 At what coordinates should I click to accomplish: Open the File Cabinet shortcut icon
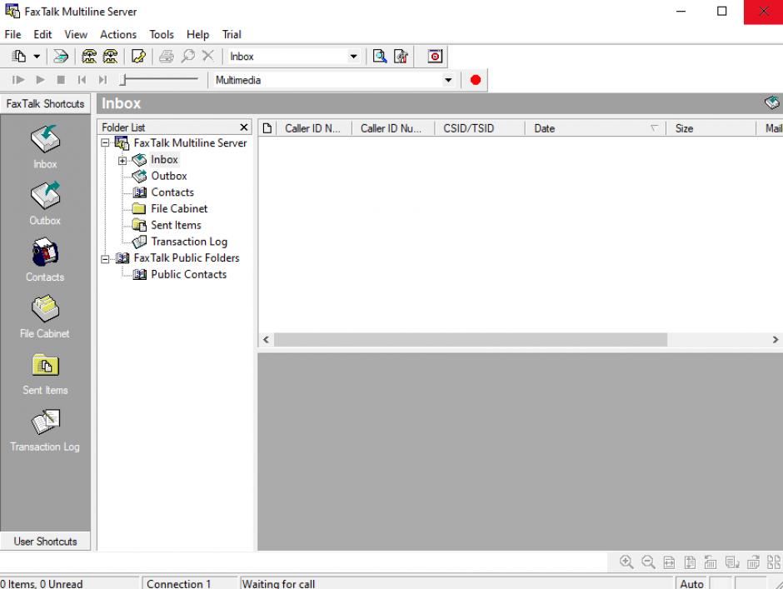[x=45, y=309]
